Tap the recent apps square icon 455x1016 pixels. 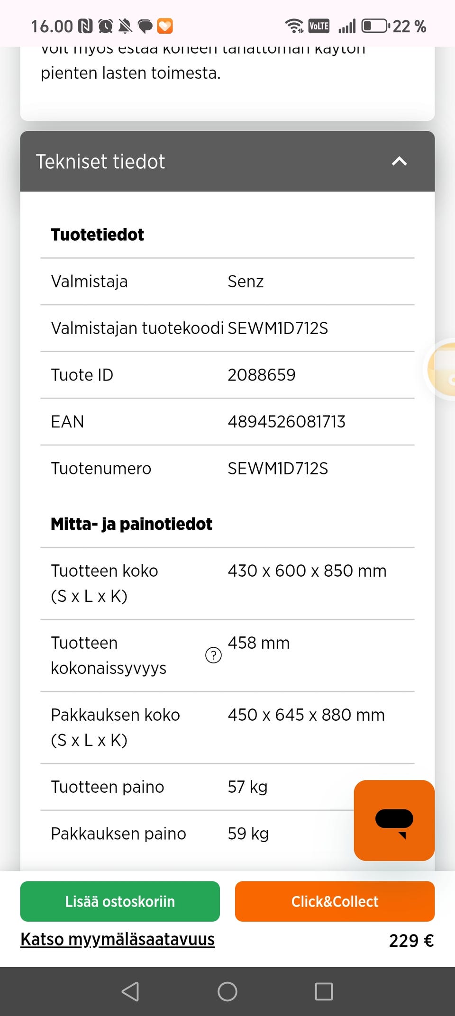point(324,991)
